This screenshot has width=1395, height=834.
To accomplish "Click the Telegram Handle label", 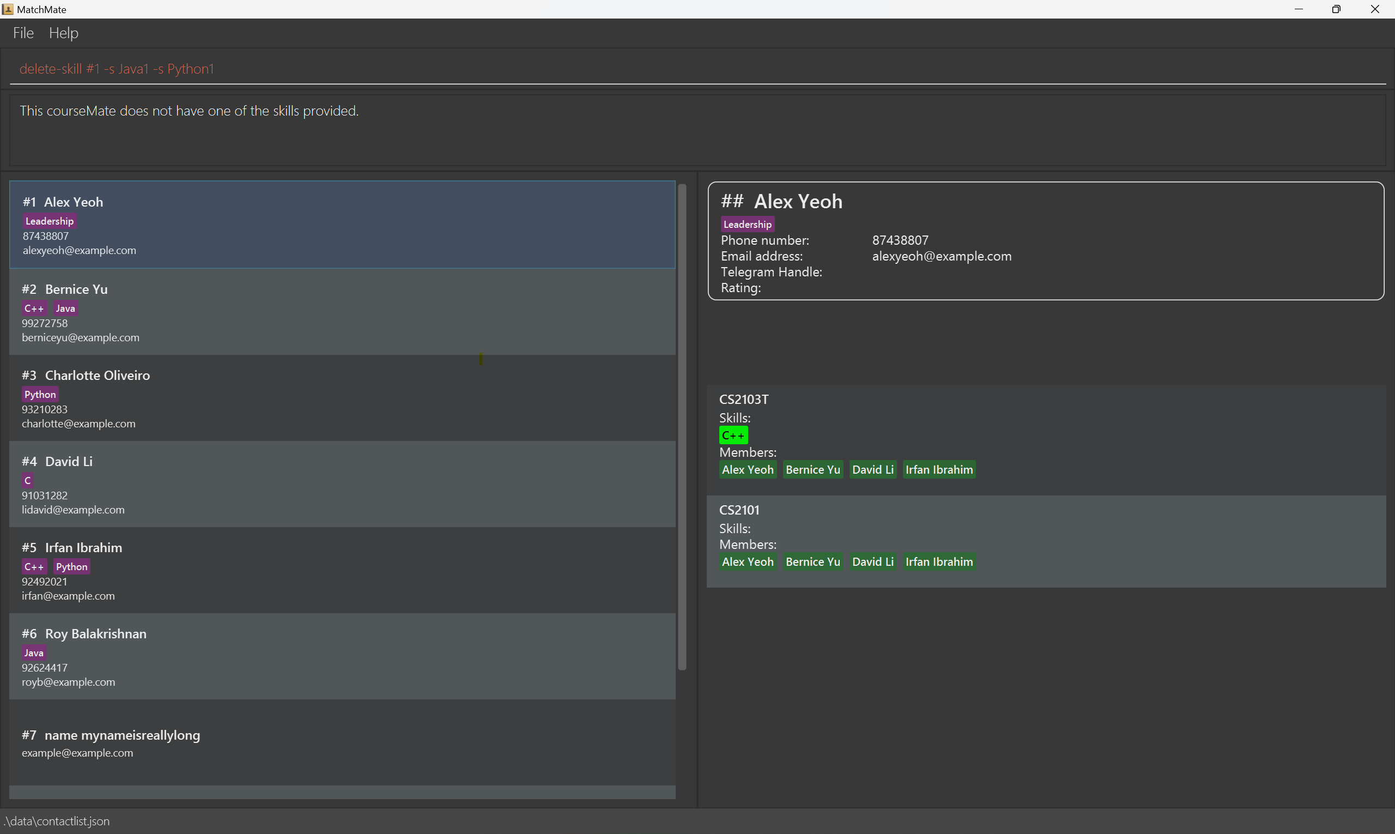I will 772,271.
